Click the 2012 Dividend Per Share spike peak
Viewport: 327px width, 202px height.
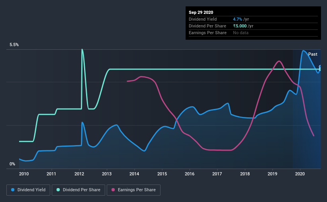pos(82,50)
